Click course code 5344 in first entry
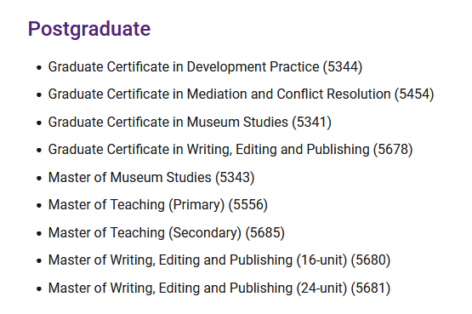The height and width of the screenshot is (314, 472). tap(343, 67)
